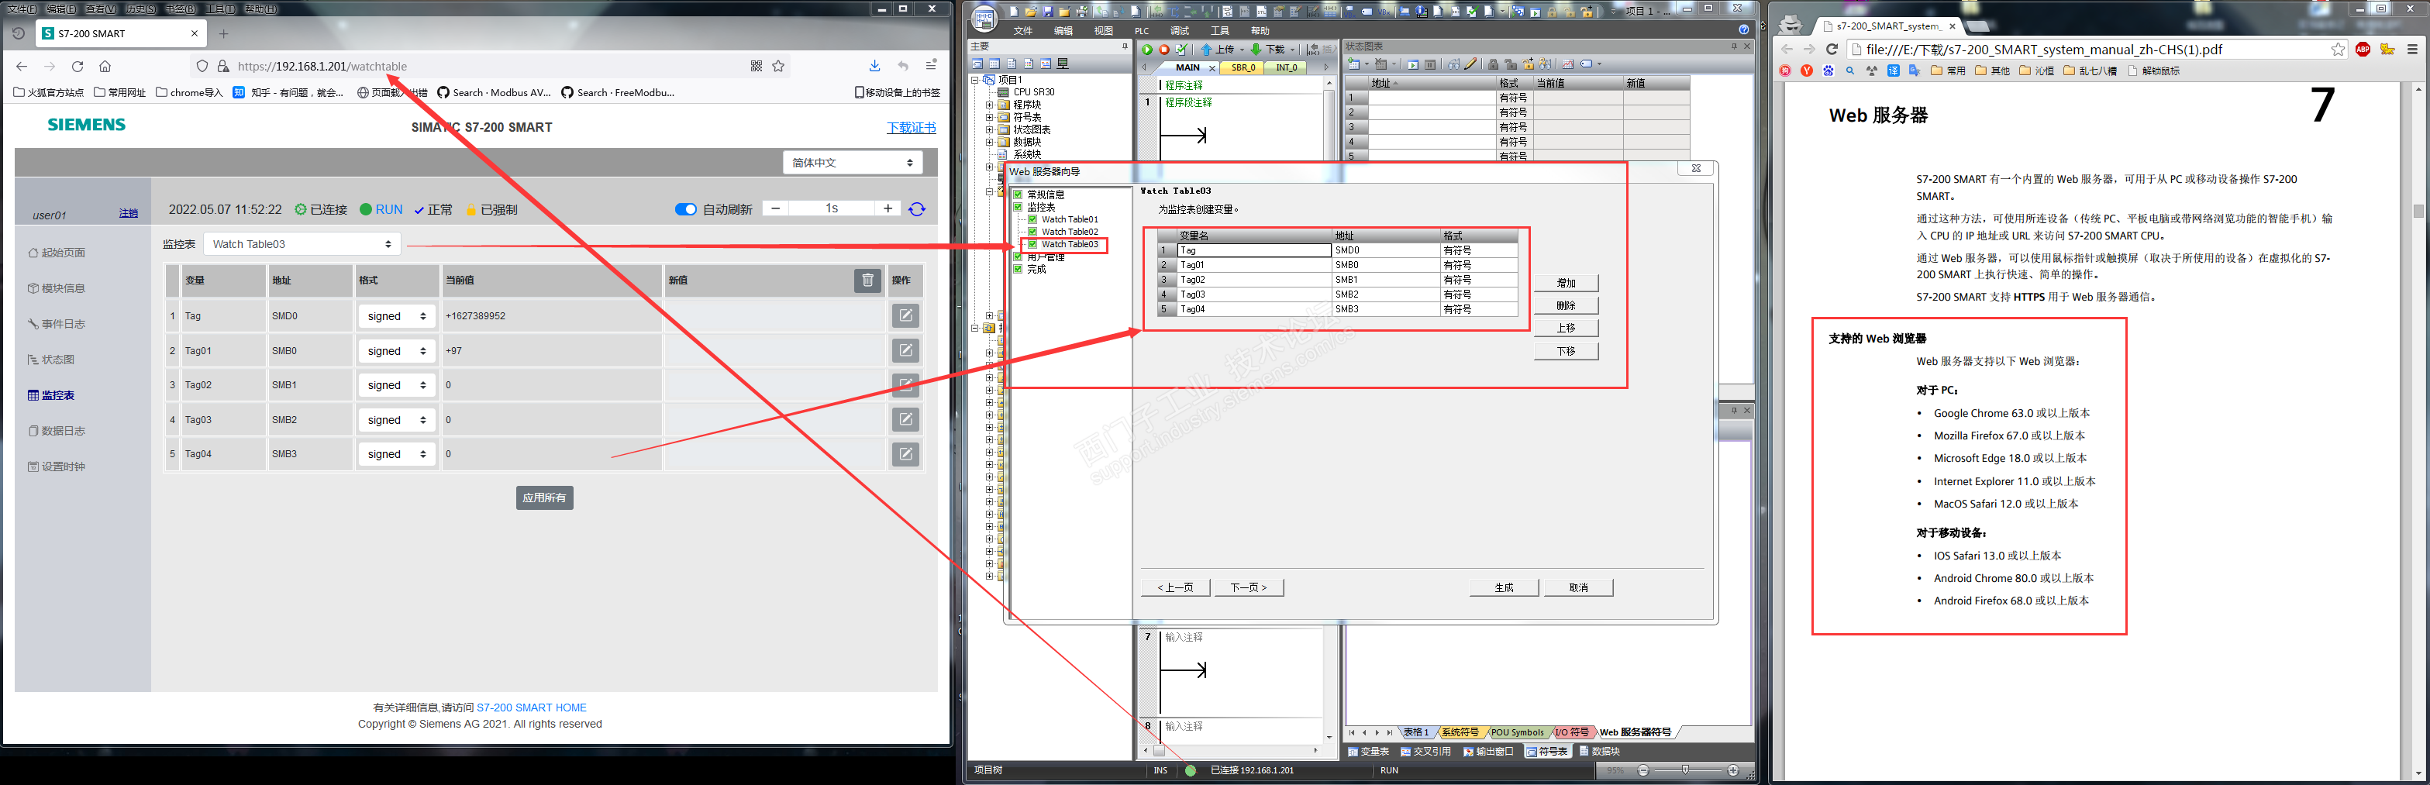The height and width of the screenshot is (785, 2430).
Task: Show the QR code for this page
Action: pos(756,66)
